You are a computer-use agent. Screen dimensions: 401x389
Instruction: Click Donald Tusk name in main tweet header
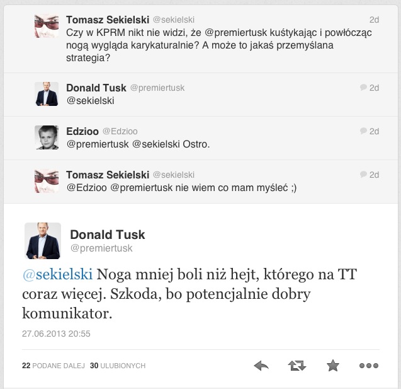(x=108, y=235)
